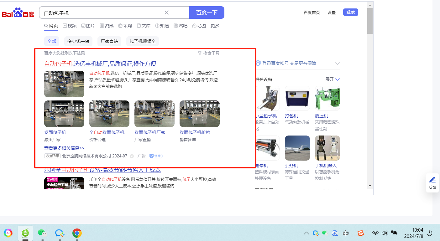The width and height of the screenshot is (440, 241).
Task: Click the 登录百度帐号 交易更有保障 link
Action: (x=289, y=63)
